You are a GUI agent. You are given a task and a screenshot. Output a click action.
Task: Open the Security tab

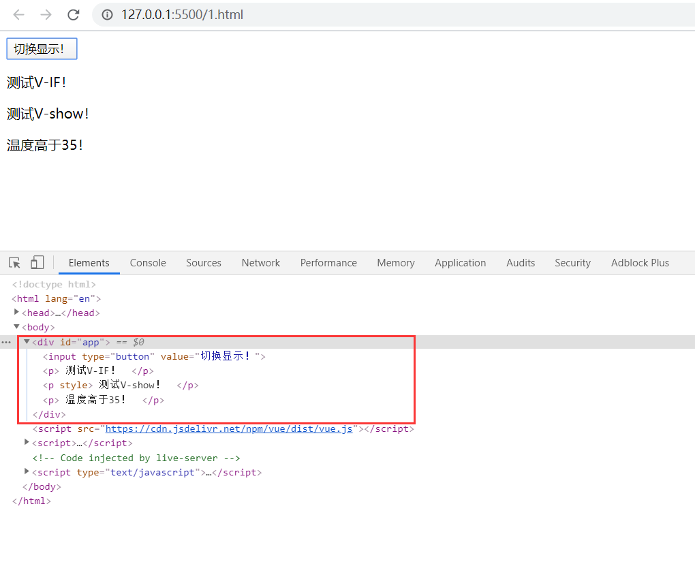(x=572, y=263)
